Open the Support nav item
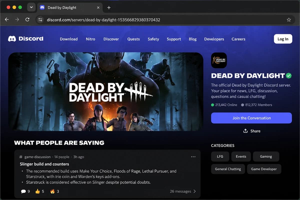Image resolution: width=300 pixels, height=200 pixels. tap(174, 39)
